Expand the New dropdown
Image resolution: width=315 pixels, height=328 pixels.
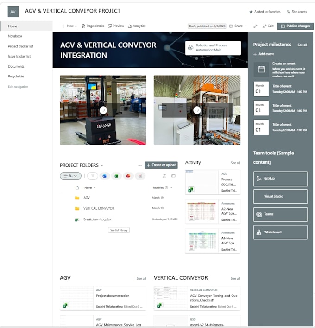[x=69, y=26]
